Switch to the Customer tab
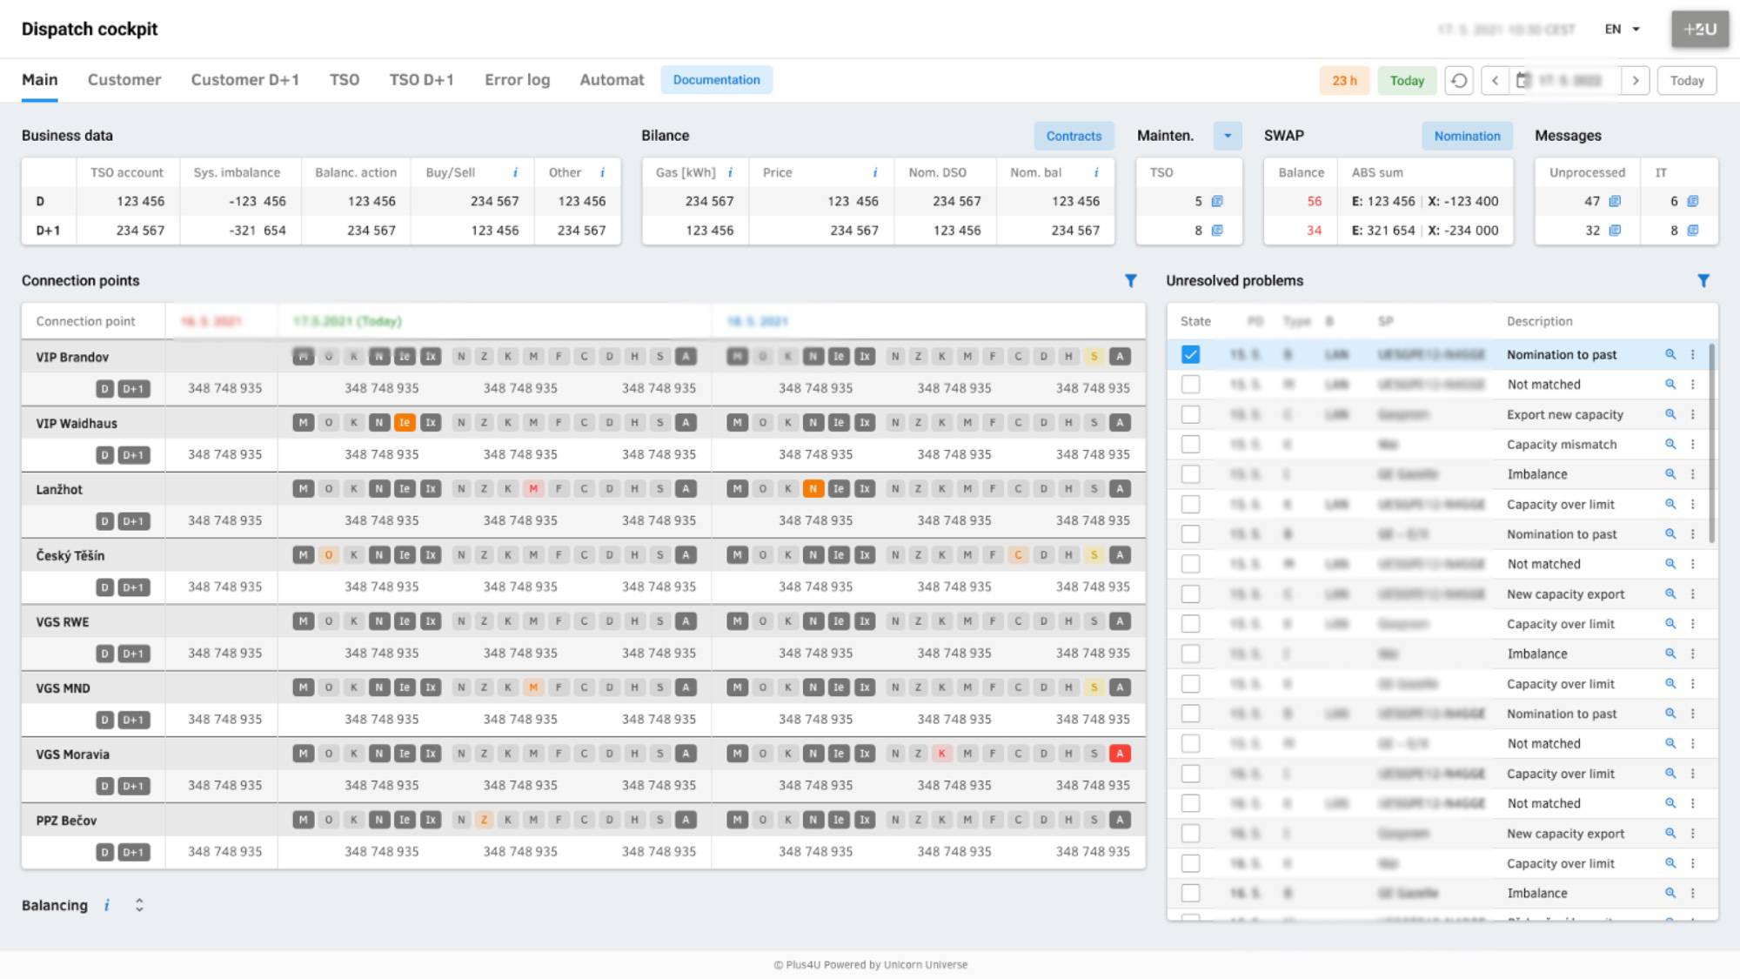1740x979 pixels. pyautogui.click(x=124, y=80)
